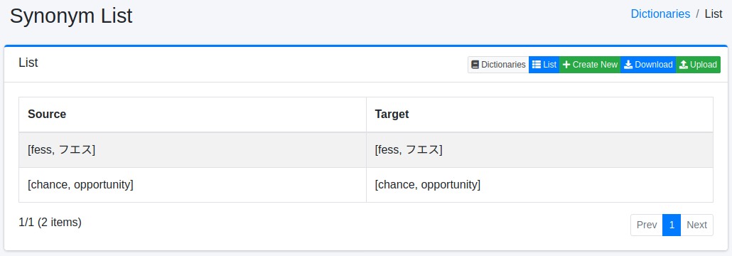Image resolution: width=732 pixels, height=256 pixels.
Task: Open Dictionaries breadcrumb link
Action: tap(660, 14)
